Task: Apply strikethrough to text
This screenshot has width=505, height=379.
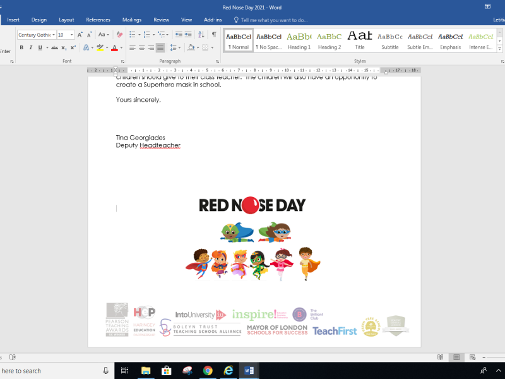Action: (x=55, y=47)
